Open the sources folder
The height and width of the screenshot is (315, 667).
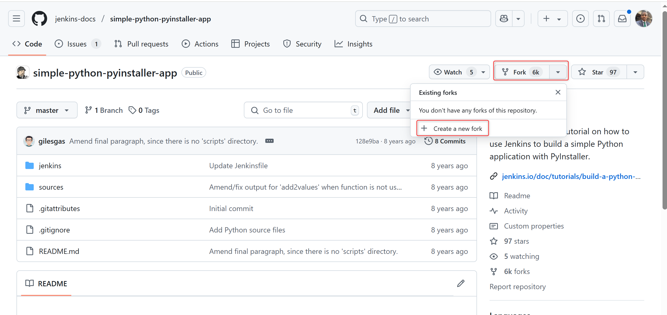(x=51, y=187)
